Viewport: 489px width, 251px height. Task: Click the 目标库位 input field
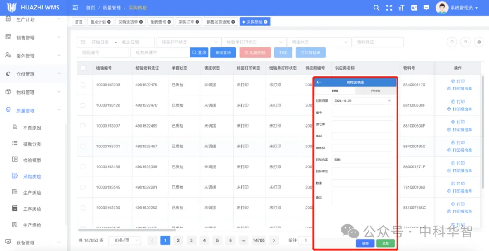pyautogui.click(x=362, y=171)
